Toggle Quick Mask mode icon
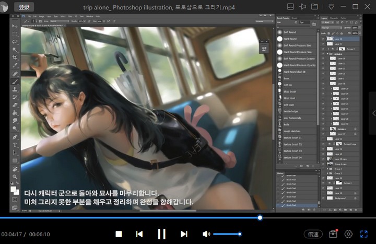This screenshot has width=376, height=244. tap(15, 200)
